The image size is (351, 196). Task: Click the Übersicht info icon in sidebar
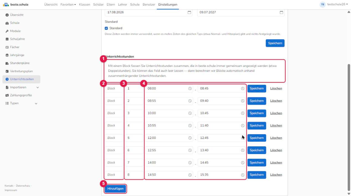pyautogui.click(x=7, y=15)
